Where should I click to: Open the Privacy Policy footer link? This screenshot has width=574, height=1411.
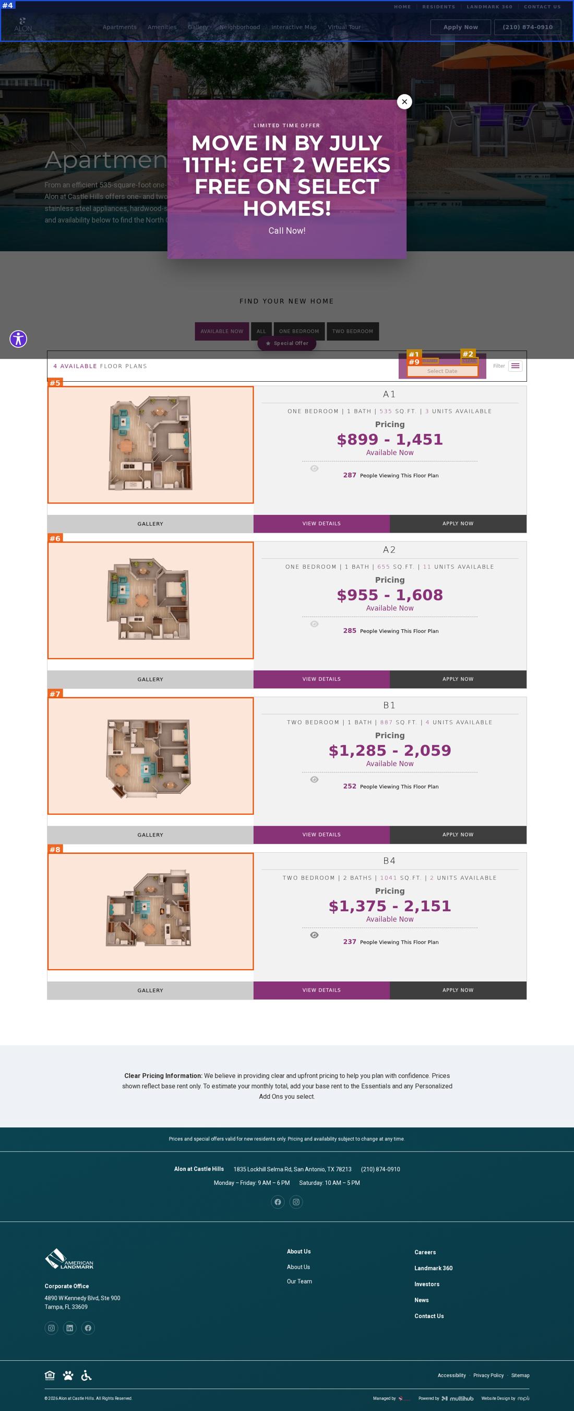pos(488,1375)
